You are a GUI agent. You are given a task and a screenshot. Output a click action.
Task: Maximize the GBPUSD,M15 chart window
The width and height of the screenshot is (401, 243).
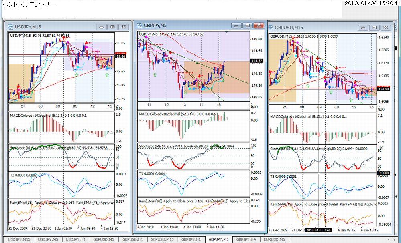[375, 28]
